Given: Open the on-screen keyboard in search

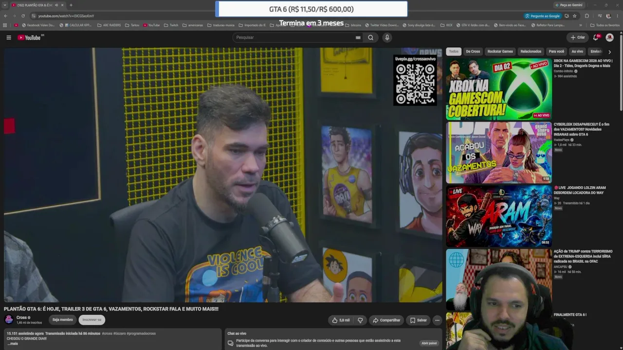Looking at the screenshot, I should [x=358, y=37].
